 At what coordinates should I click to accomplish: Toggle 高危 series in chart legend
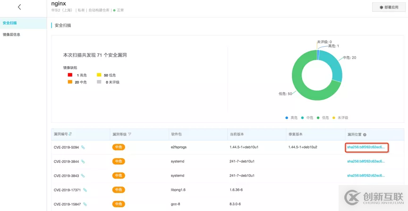(x=291, y=118)
